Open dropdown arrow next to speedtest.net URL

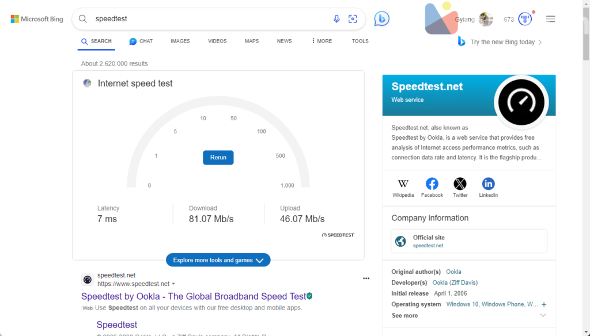(x=173, y=284)
